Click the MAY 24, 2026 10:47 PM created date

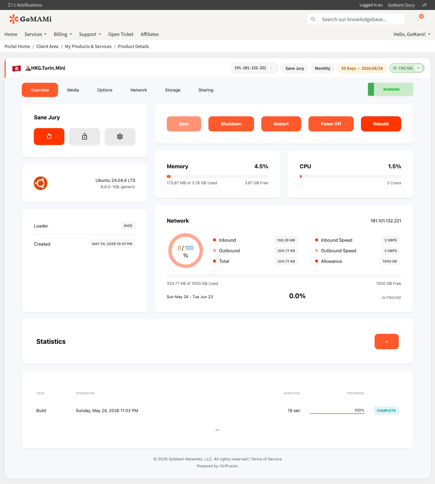(x=112, y=244)
